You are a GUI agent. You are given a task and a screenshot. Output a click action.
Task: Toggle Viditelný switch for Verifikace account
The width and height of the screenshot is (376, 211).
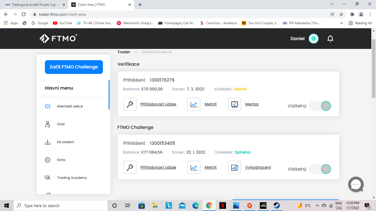(320, 106)
